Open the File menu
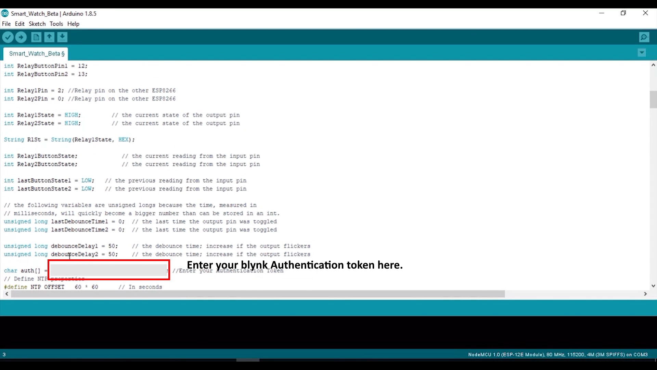The height and width of the screenshot is (370, 657). (6, 24)
